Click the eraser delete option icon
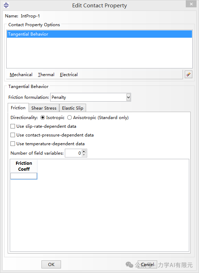The image size is (199, 273). tap(189, 74)
